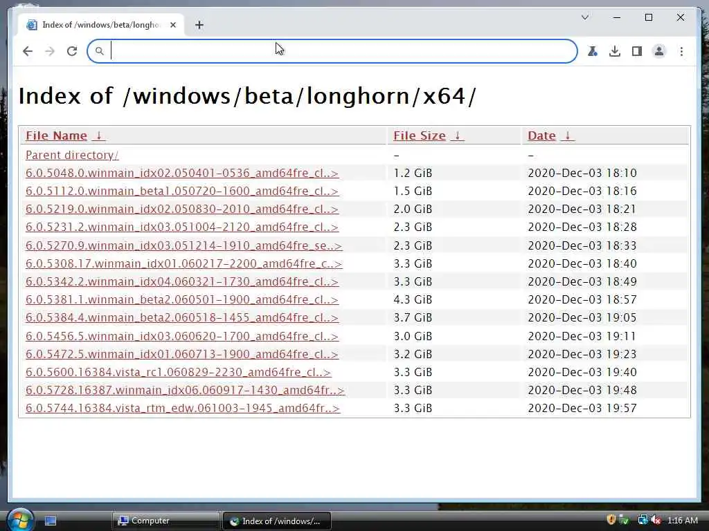Open the Chrome Labs flask icon
This screenshot has width=709, height=531.
click(593, 51)
